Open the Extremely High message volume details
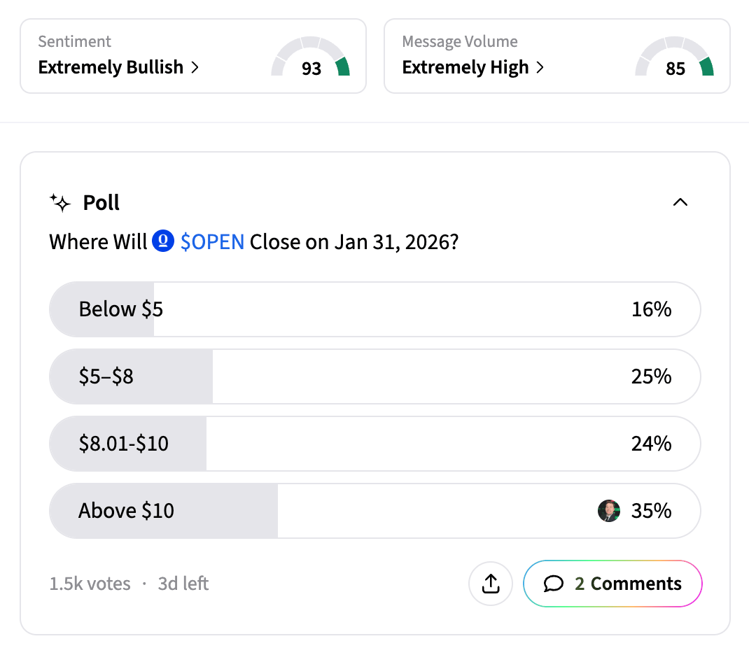 465,68
